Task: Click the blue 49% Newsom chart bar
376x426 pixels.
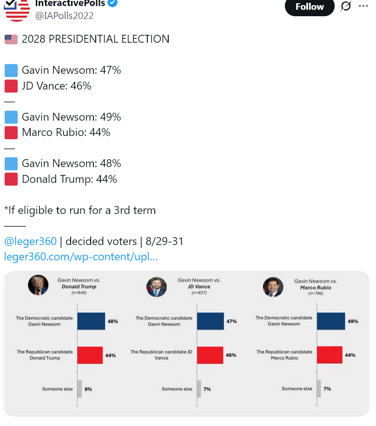Action: pos(331,321)
